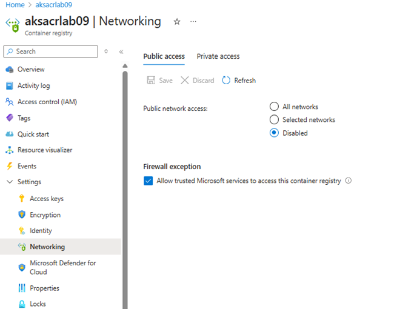The width and height of the screenshot is (394, 309).
Task: Click the Discard button label
Action: pyautogui.click(x=203, y=81)
